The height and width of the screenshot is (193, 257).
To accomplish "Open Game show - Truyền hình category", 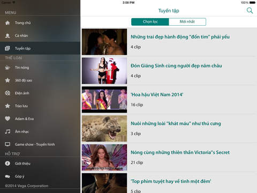I will click(x=40, y=144).
